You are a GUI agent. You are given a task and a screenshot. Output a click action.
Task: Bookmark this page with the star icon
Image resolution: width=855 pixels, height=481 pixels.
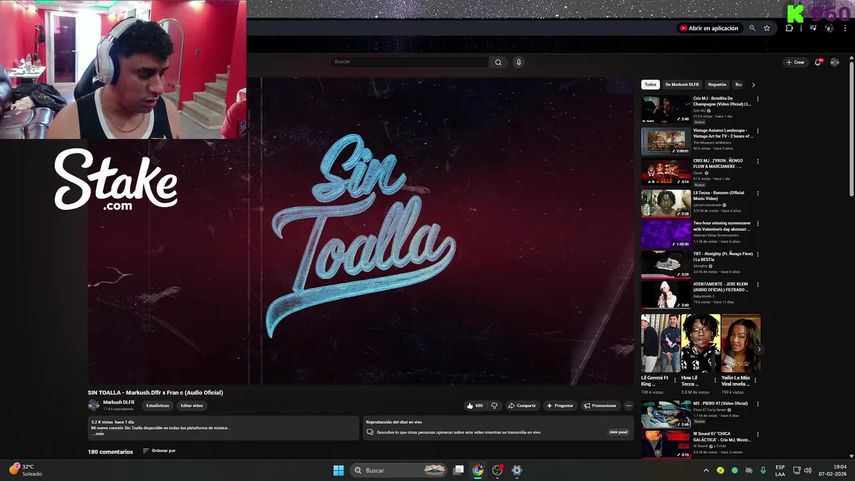767,28
